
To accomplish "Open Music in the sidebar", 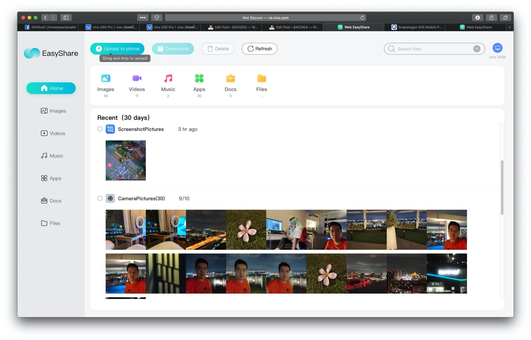I will [x=52, y=156].
